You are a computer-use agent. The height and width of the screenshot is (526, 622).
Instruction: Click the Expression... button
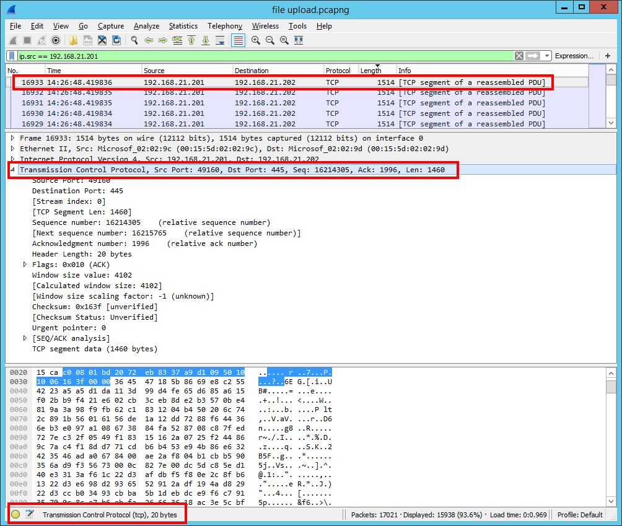point(574,56)
